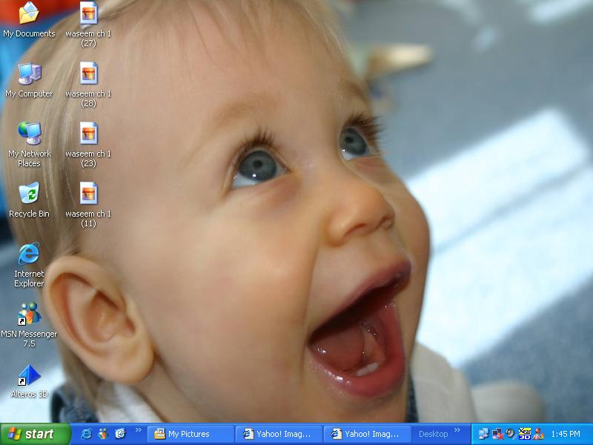
Task: Select the Internet Explorer desktop icon
Action: (x=29, y=265)
